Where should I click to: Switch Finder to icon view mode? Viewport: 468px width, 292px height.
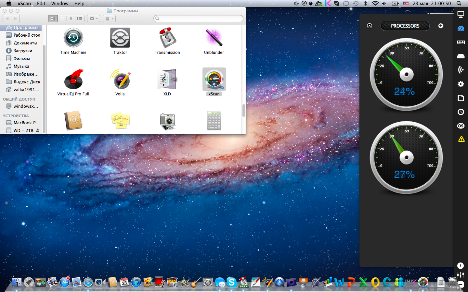(x=53, y=18)
